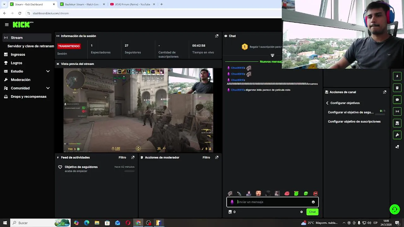
Task: Switch to the Basilekun Stream browser tab
Action: [x=82, y=4]
